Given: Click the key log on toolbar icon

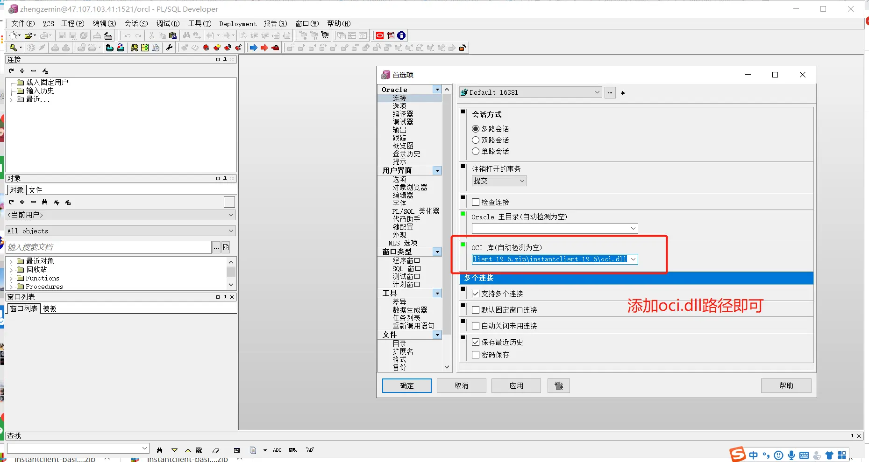Looking at the screenshot, I should [13, 48].
